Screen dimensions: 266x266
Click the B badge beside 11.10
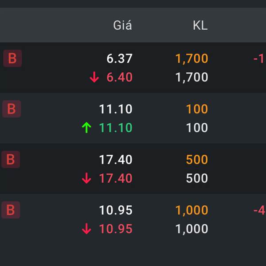pyautogui.click(x=12, y=109)
